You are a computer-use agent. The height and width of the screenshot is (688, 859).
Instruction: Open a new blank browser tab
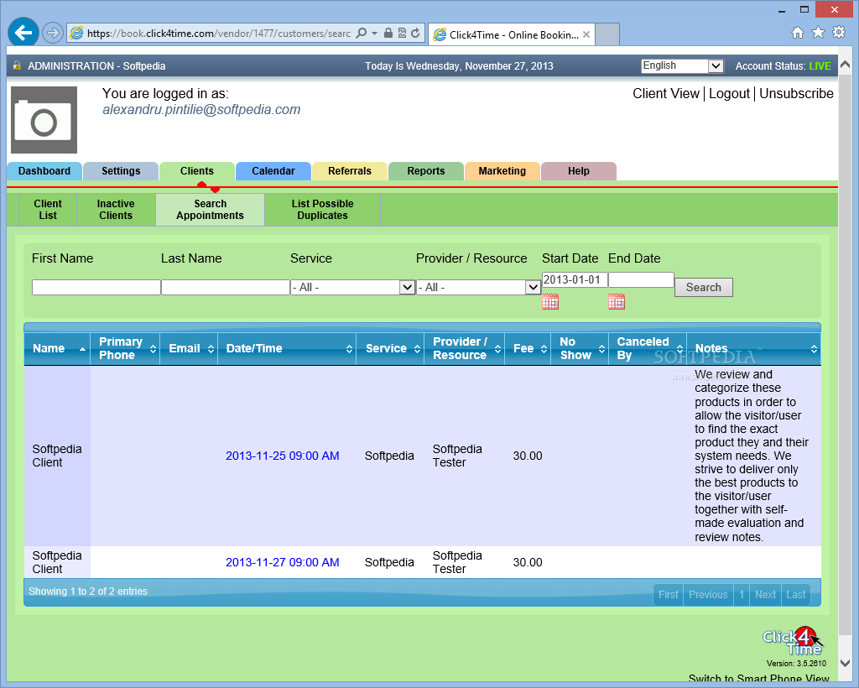coord(607,34)
